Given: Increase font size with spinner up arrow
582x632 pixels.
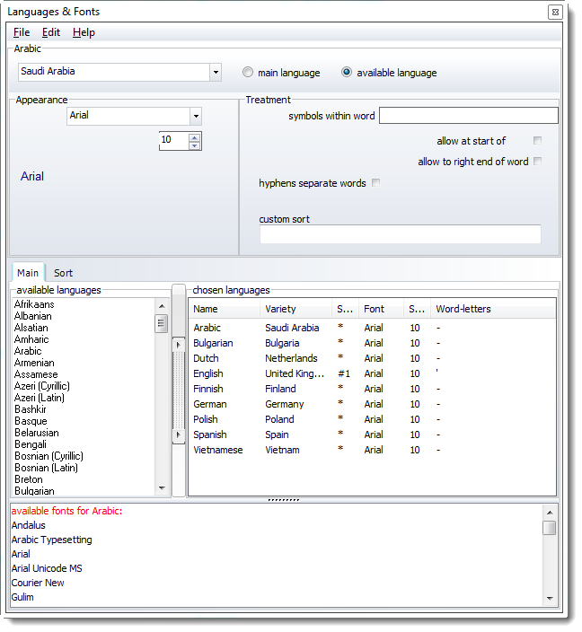Looking at the screenshot, I should click(x=195, y=136).
